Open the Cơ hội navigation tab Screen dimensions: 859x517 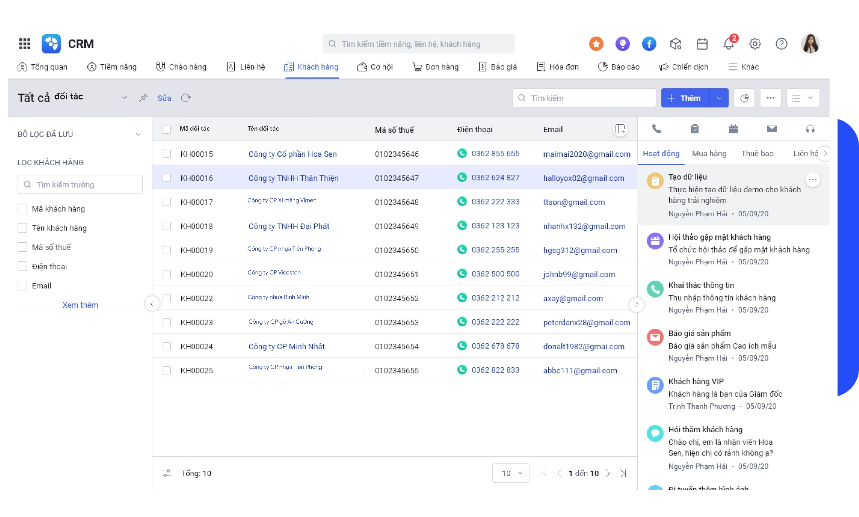(375, 67)
